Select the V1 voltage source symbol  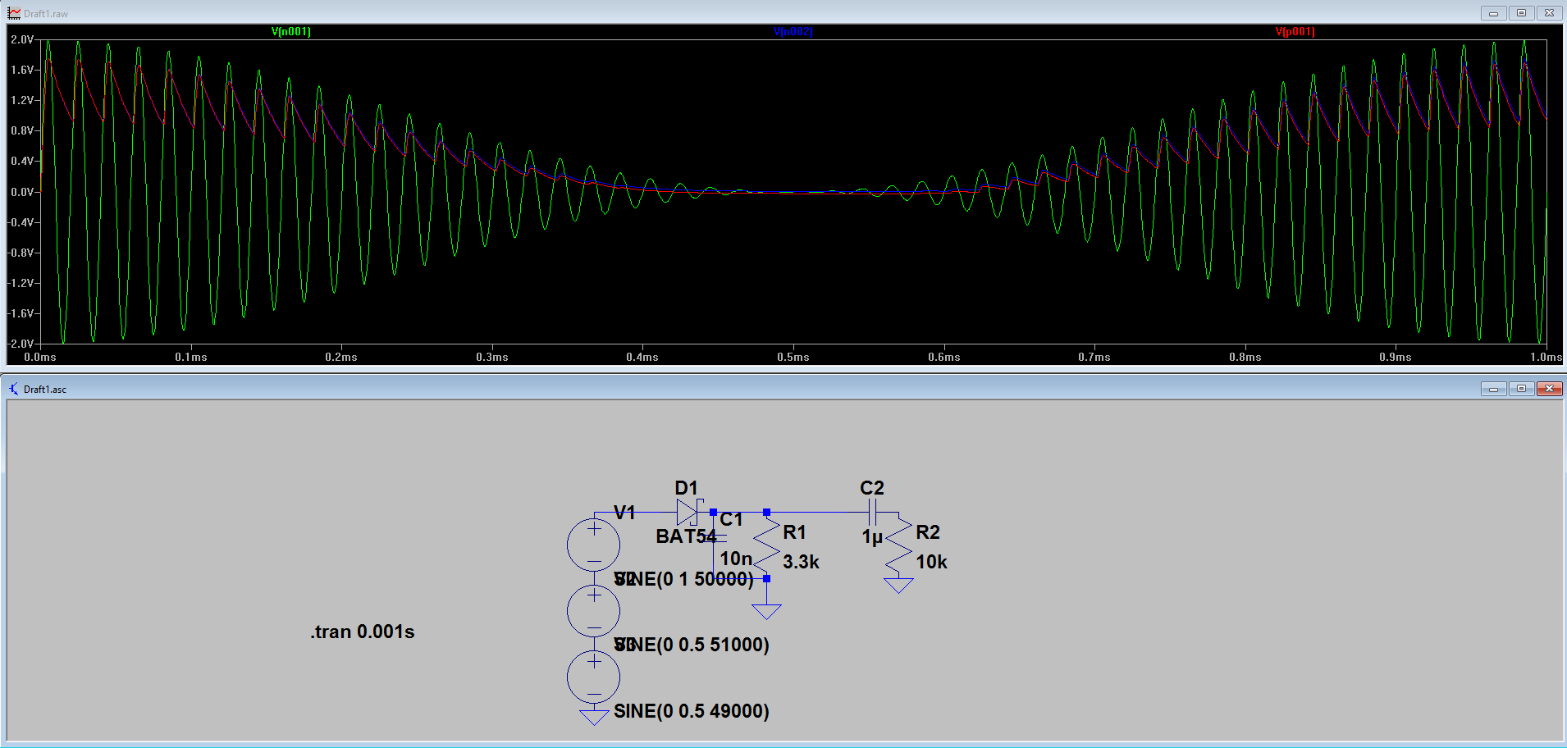coord(593,545)
